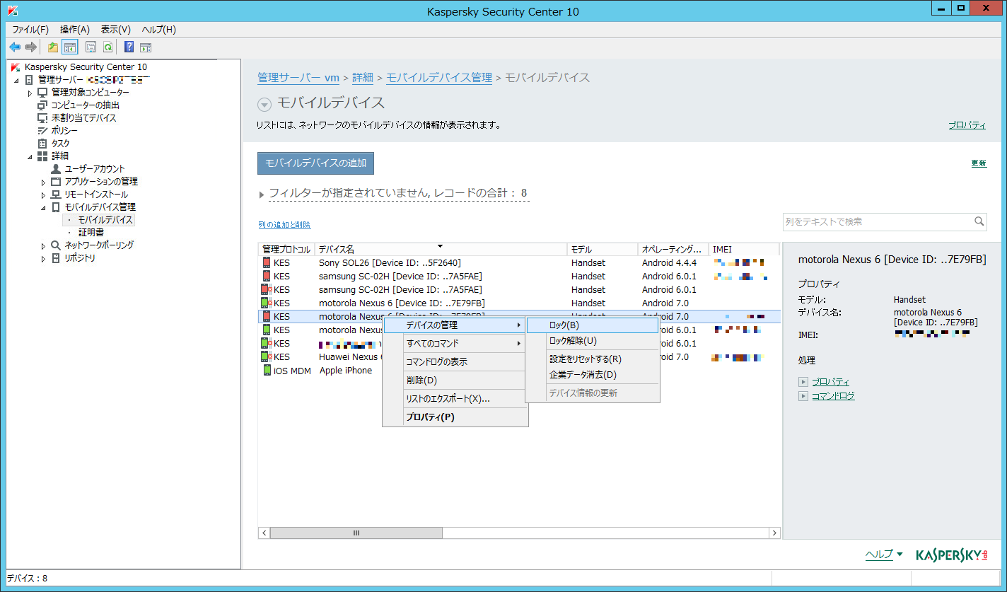Choose 企業データ消去(D)

(x=593, y=375)
